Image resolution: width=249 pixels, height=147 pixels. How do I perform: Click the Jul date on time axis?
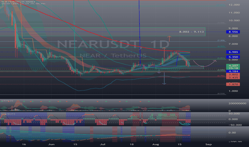(x=103, y=144)
